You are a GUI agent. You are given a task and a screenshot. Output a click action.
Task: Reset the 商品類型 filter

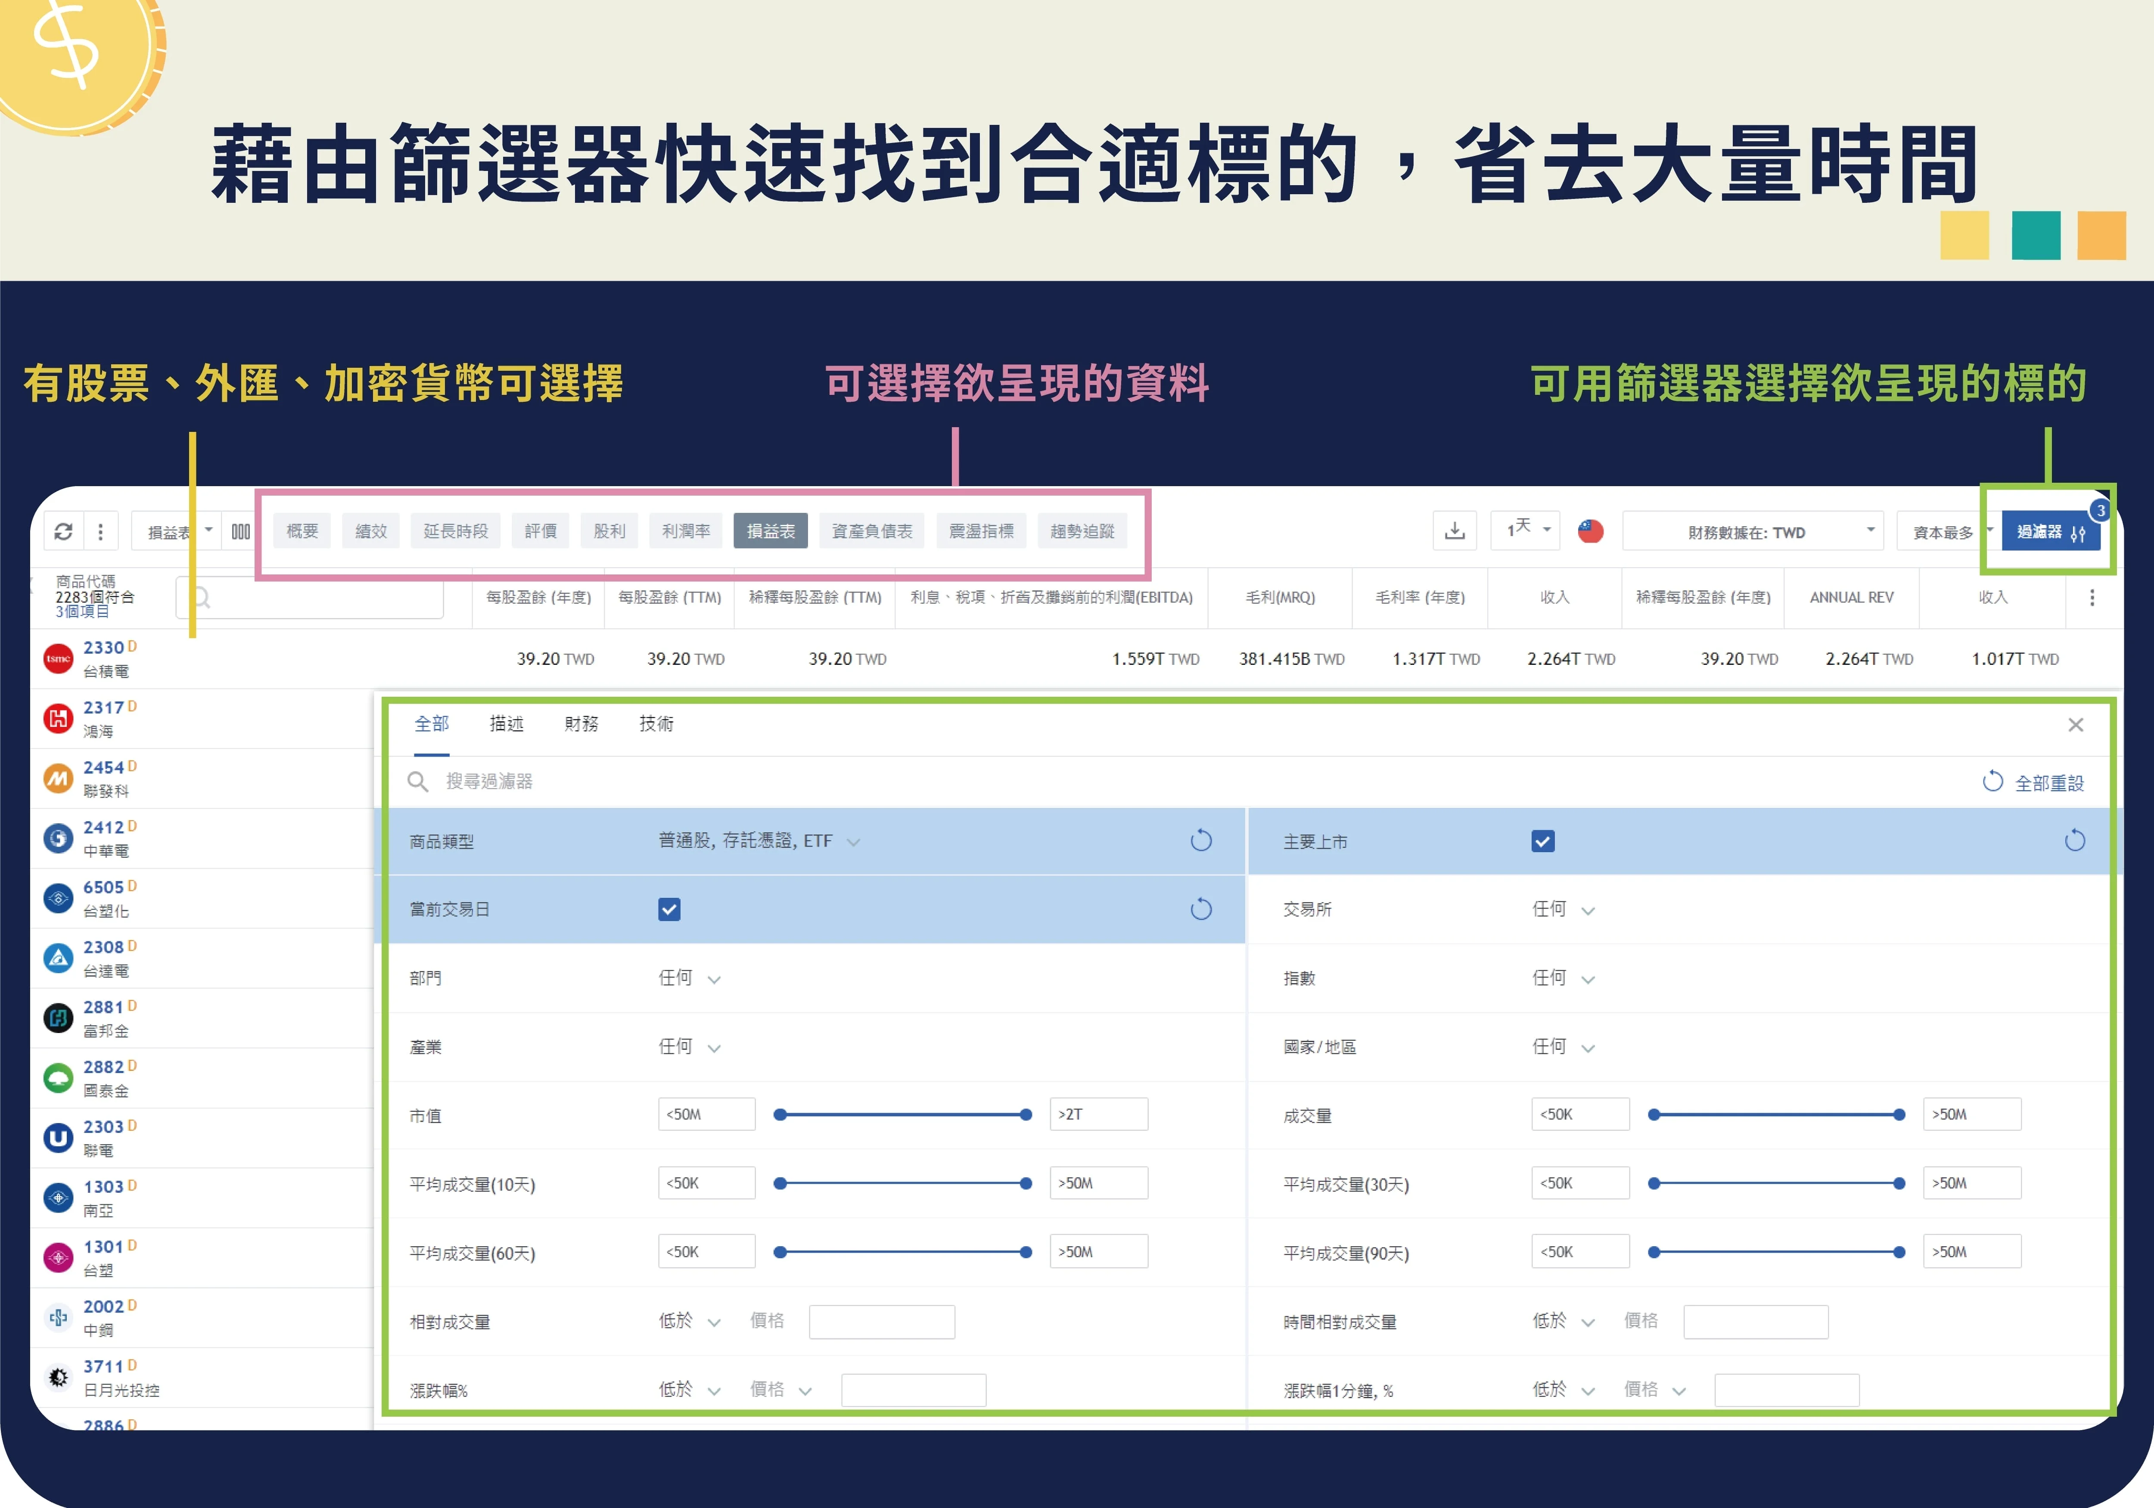click(x=1201, y=840)
